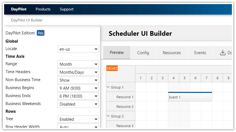
Task: Open the Tree dropdown set to Enabled
Action: tap(78, 119)
